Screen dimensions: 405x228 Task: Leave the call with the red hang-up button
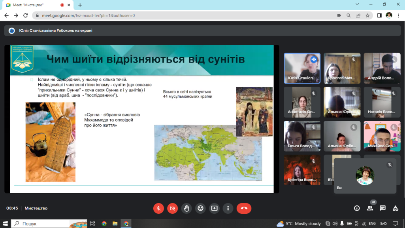244,208
